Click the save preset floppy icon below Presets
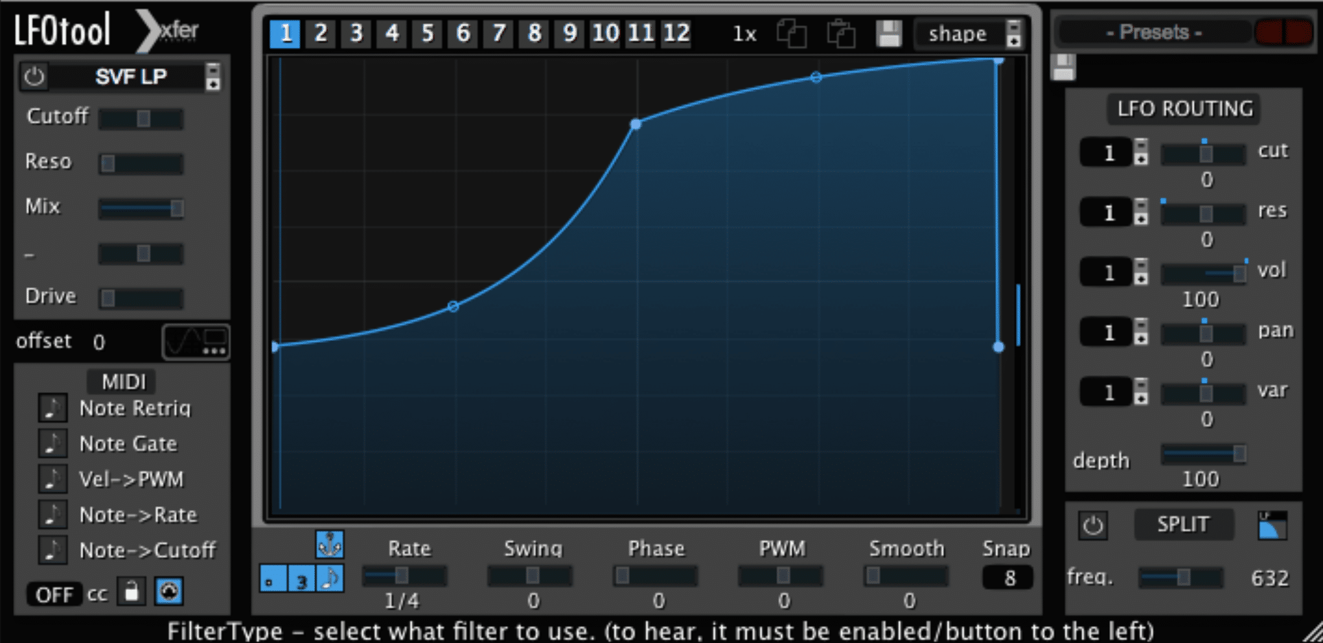The height and width of the screenshot is (643, 1323). [1063, 67]
